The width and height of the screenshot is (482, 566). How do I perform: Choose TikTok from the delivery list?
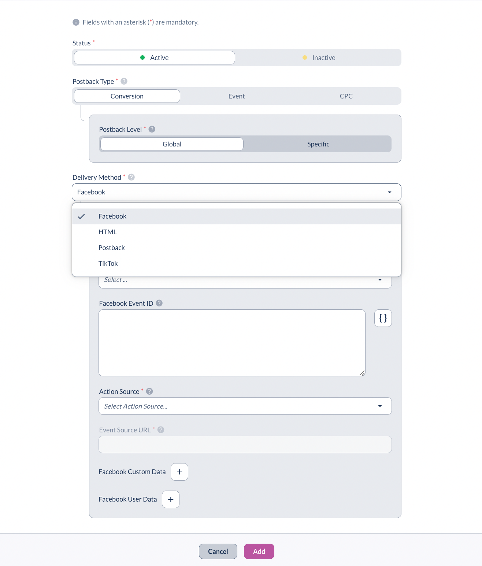[x=108, y=264]
